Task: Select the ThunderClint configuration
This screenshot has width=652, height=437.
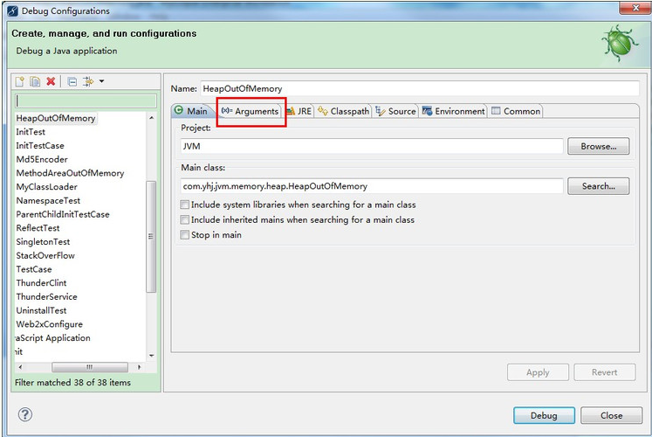Action: (x=41, y=283)
